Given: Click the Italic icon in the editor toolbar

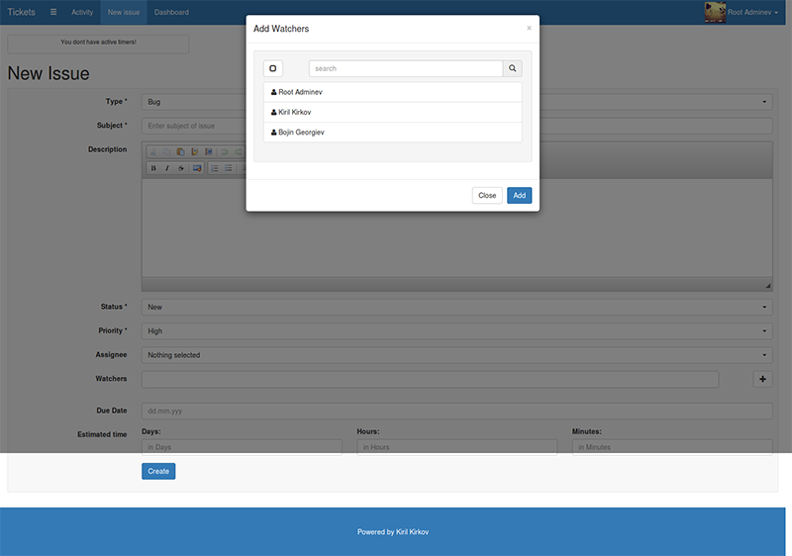Looking at the screenshot, I should pos(167,168).
